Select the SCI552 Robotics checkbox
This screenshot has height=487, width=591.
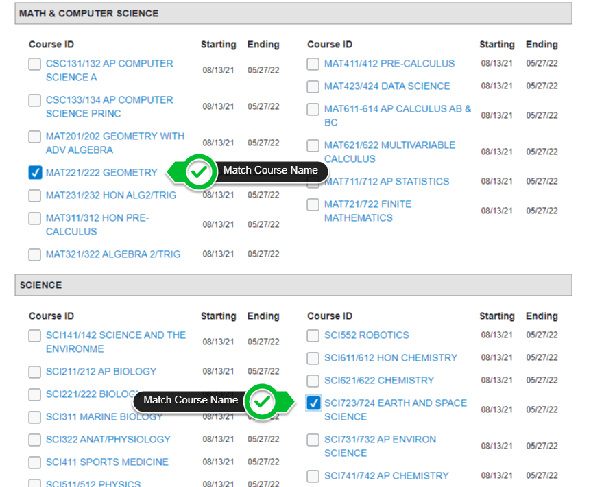point(313,335)
